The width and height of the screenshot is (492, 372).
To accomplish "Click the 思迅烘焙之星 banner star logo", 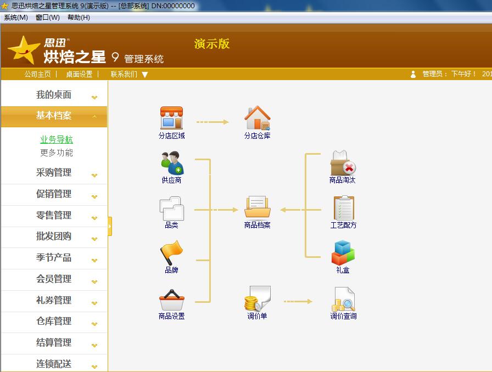I will pyautogui.click(x=24, y=50).
